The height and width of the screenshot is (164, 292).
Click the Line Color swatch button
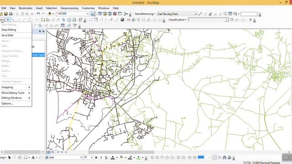[130, 158]
